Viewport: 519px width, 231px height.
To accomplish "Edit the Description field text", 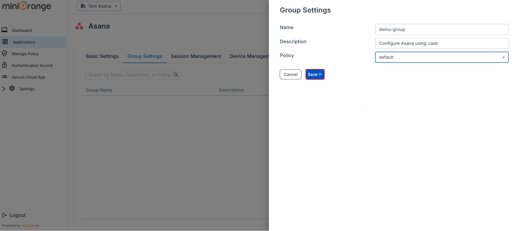I will pos(442,43).
